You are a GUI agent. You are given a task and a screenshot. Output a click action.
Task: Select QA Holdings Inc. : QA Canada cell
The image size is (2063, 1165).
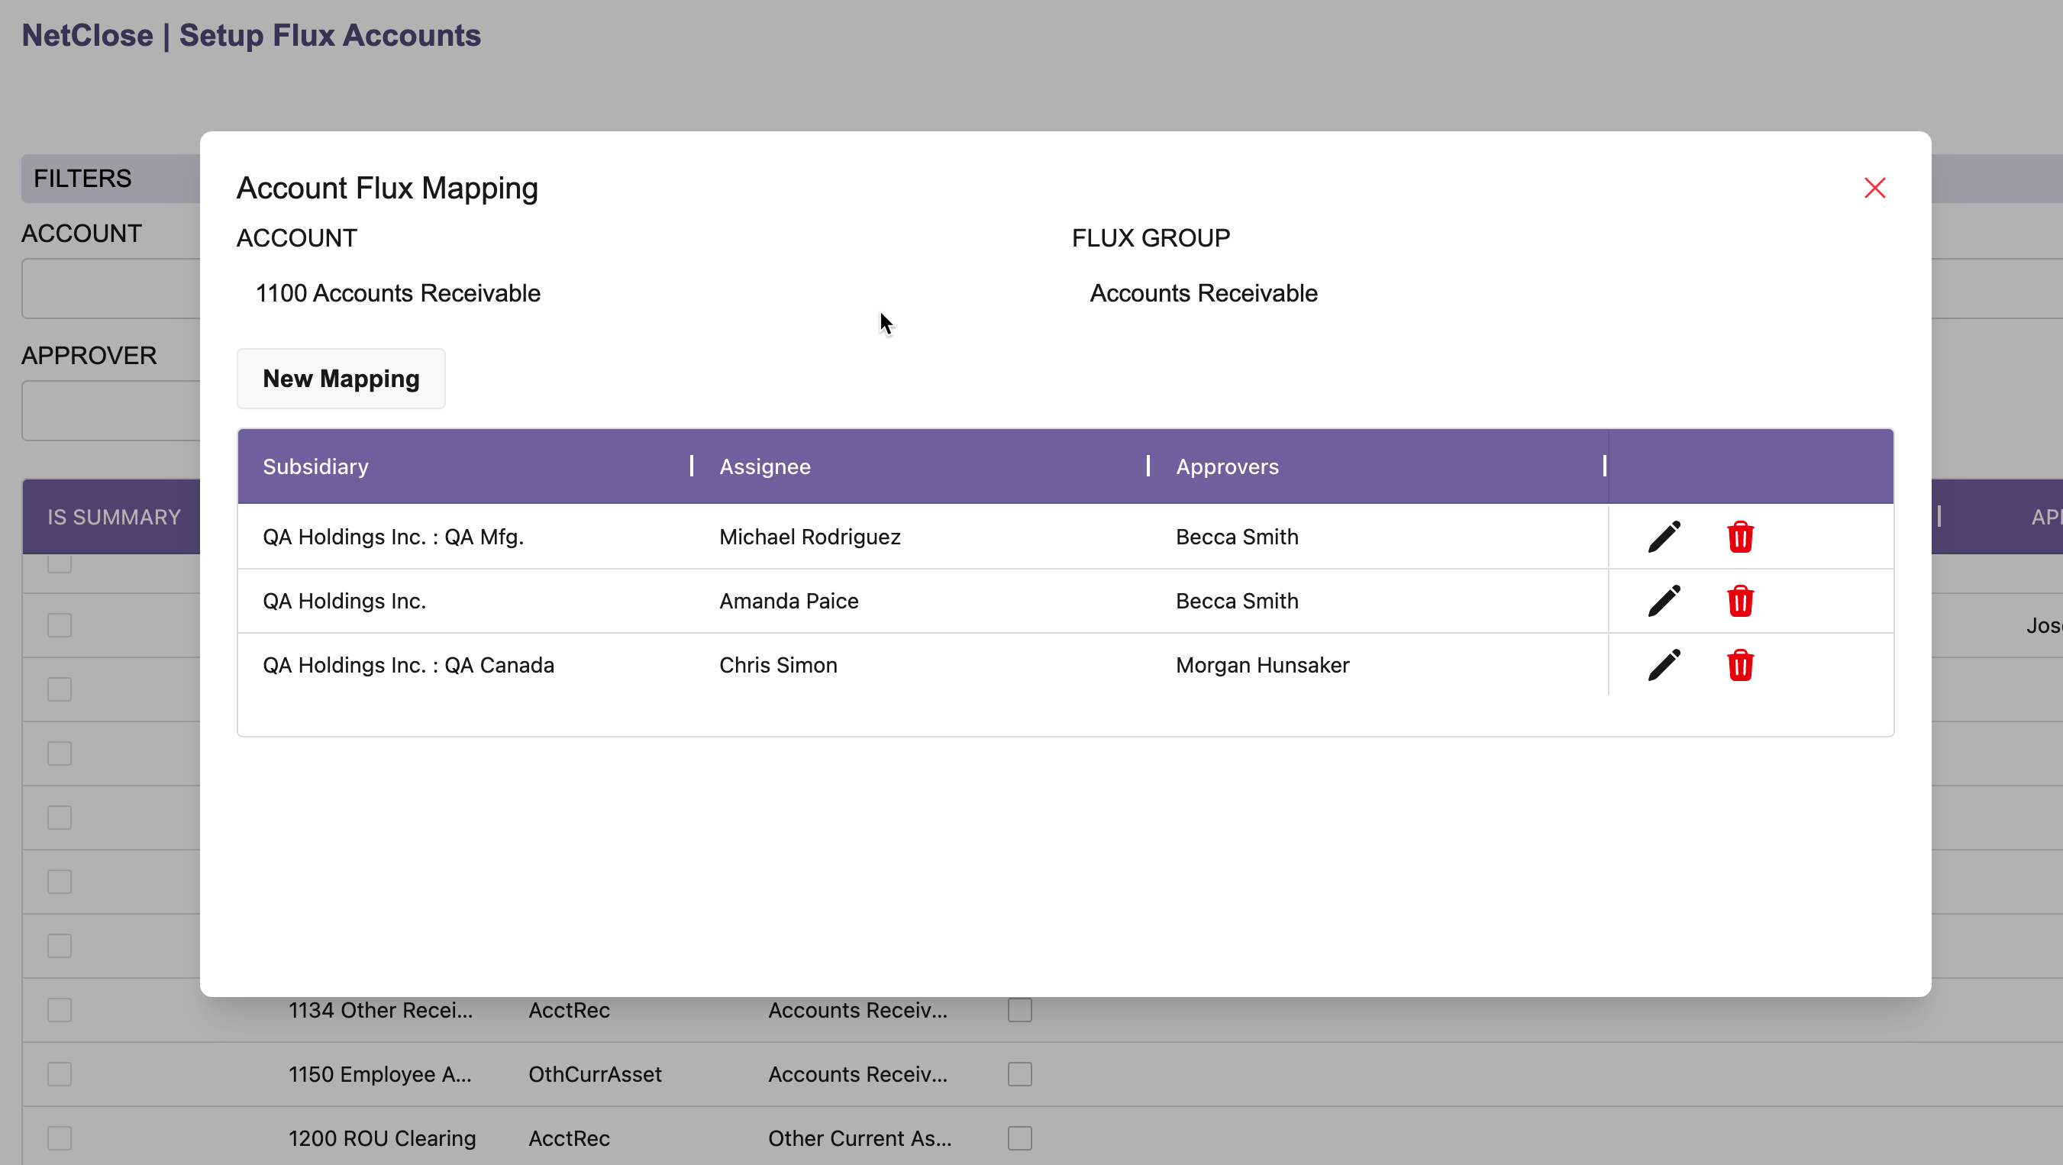click(x=408, y=666)
